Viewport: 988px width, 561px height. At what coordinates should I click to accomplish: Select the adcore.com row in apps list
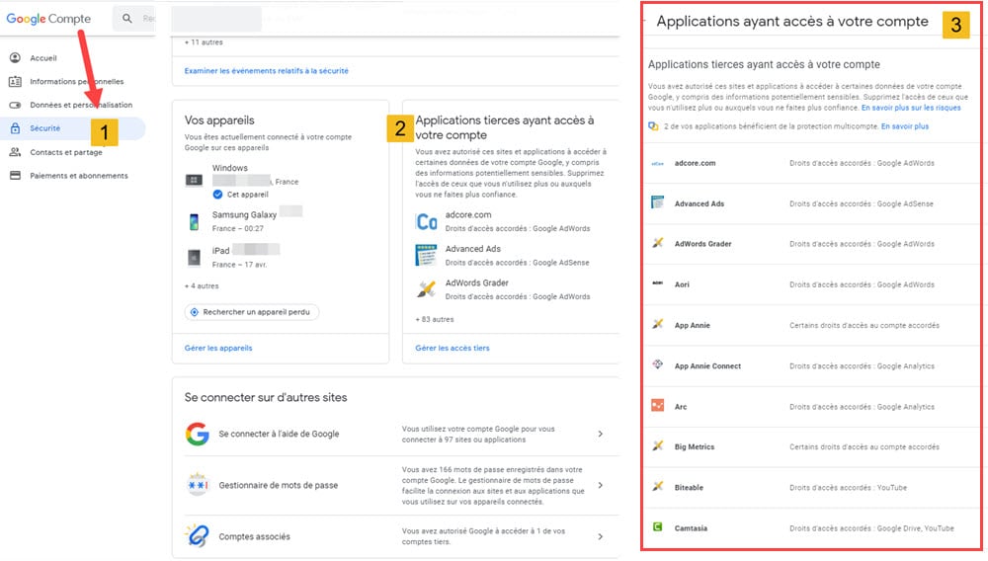(x=811, y=163)
